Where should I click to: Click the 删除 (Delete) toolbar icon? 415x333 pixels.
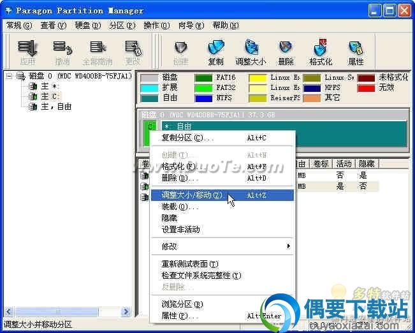286,48
